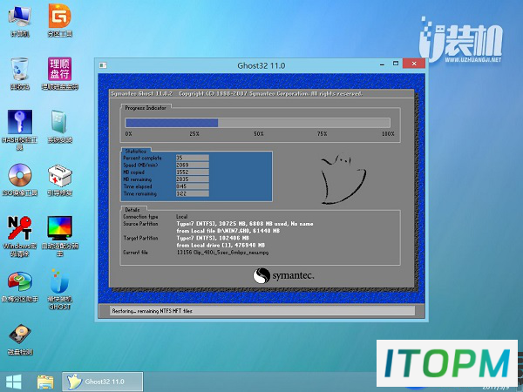
Task: Click the Time remaining value 1:22
Action: [x=192, y=193]
